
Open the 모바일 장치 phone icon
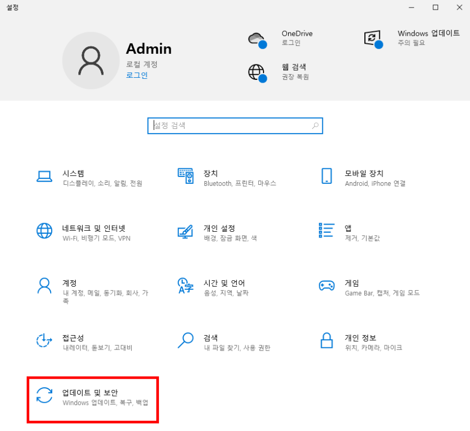[x=326, y=176]
